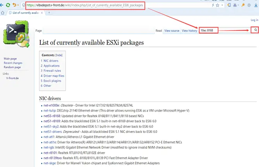Image resolution: width=259 pixels, height=167 pixels.
Task: Open the net-r8139too package link
Action: coord(53,158)
